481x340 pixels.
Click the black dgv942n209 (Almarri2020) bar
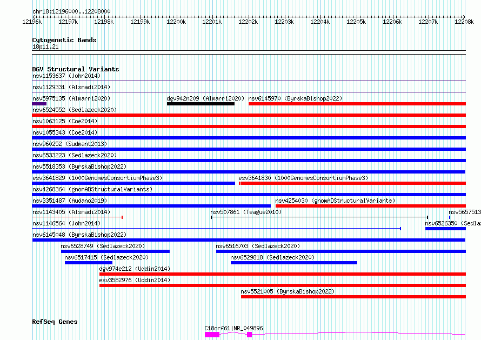[x=201, y=104]
